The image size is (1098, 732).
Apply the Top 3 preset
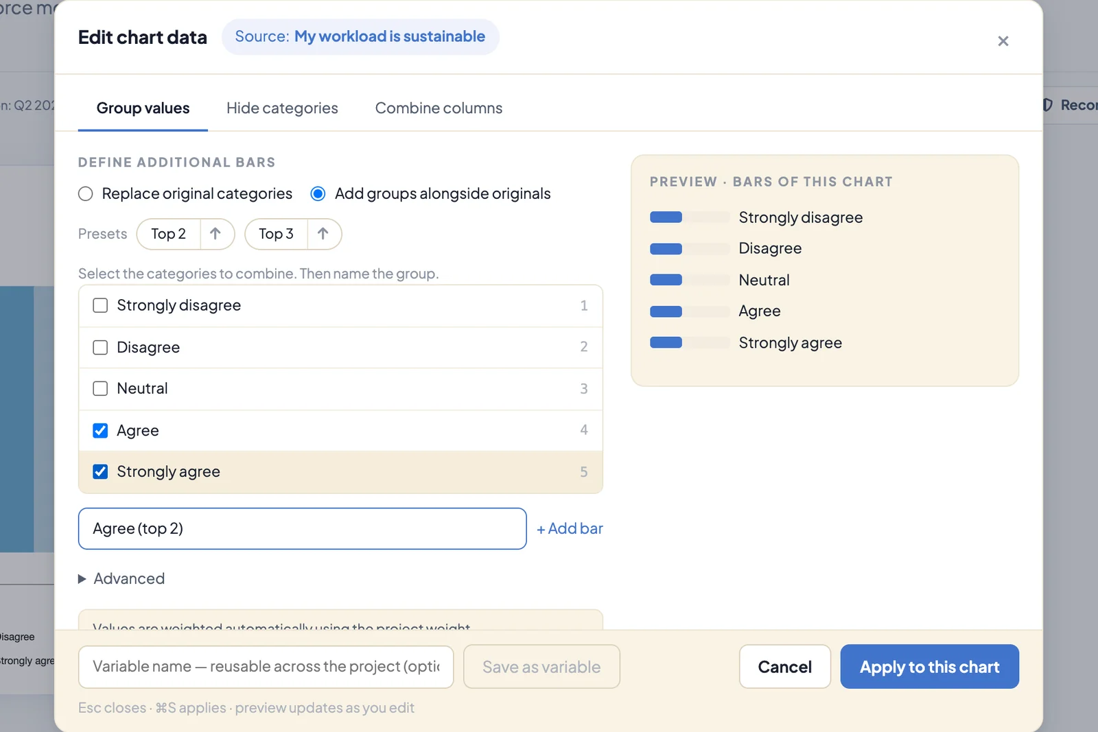point(276,234)
